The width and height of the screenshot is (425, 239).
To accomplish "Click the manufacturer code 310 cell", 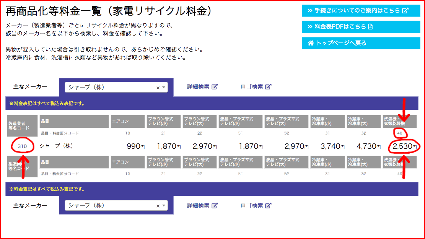I will [22, 146].
